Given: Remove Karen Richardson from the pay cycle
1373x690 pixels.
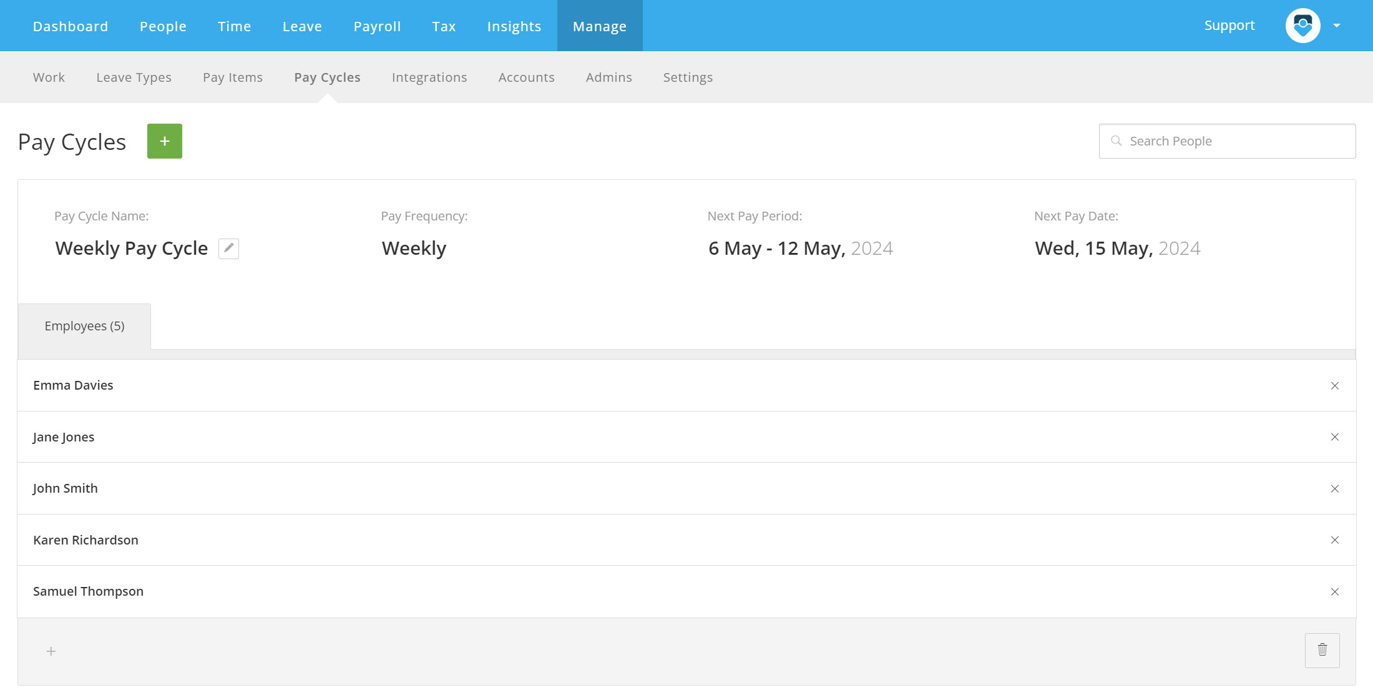Looking at the screenshot, I should (x=1335, y=540).
